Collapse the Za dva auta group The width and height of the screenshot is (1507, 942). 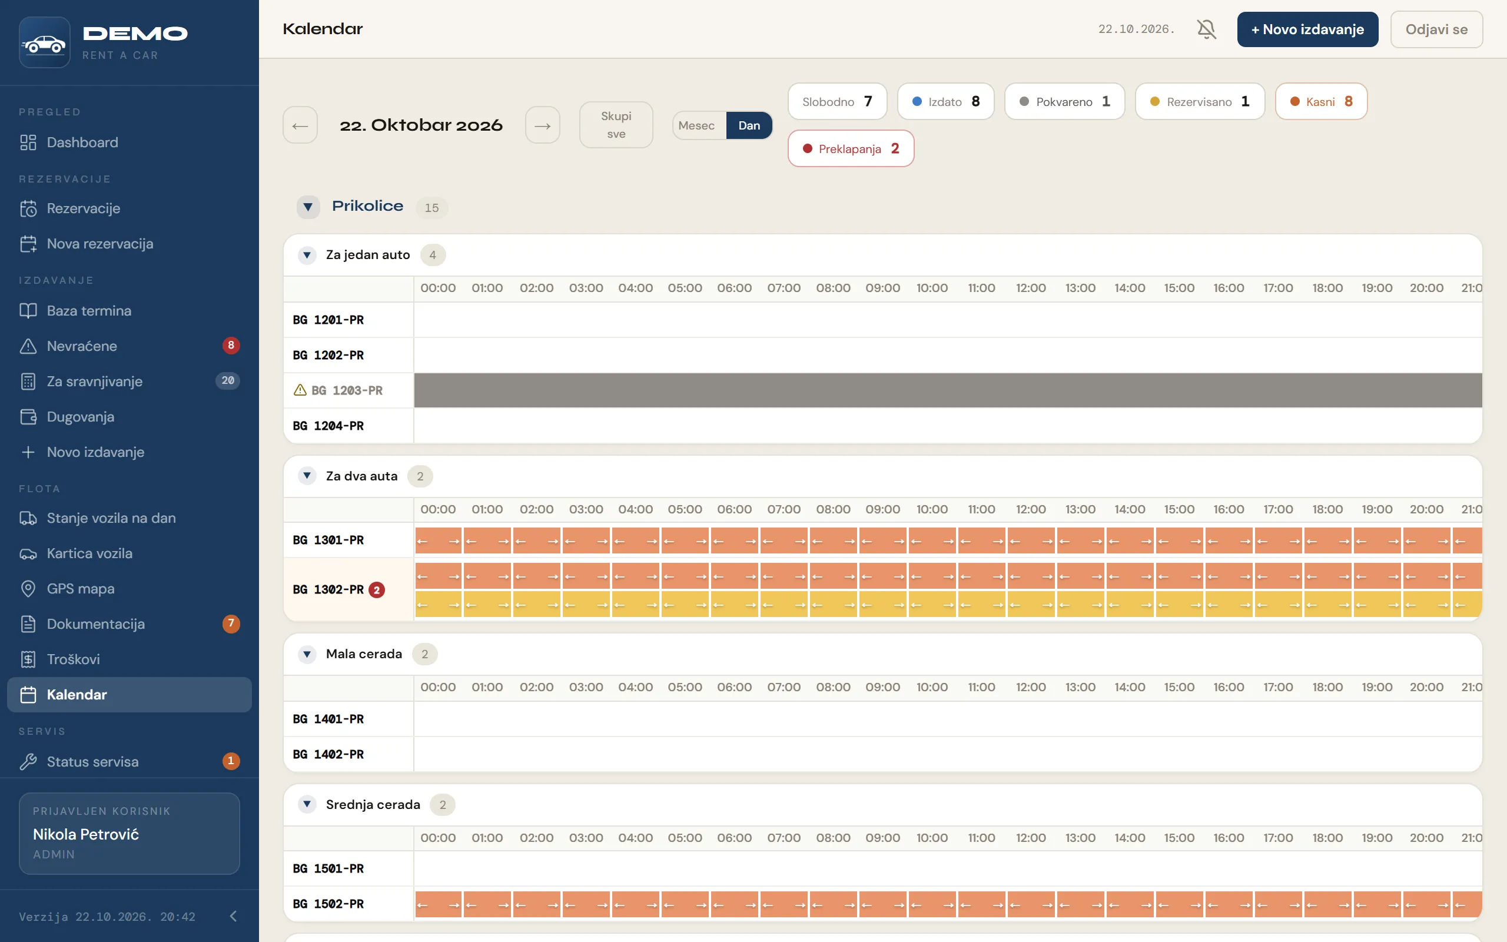[307, 476]
